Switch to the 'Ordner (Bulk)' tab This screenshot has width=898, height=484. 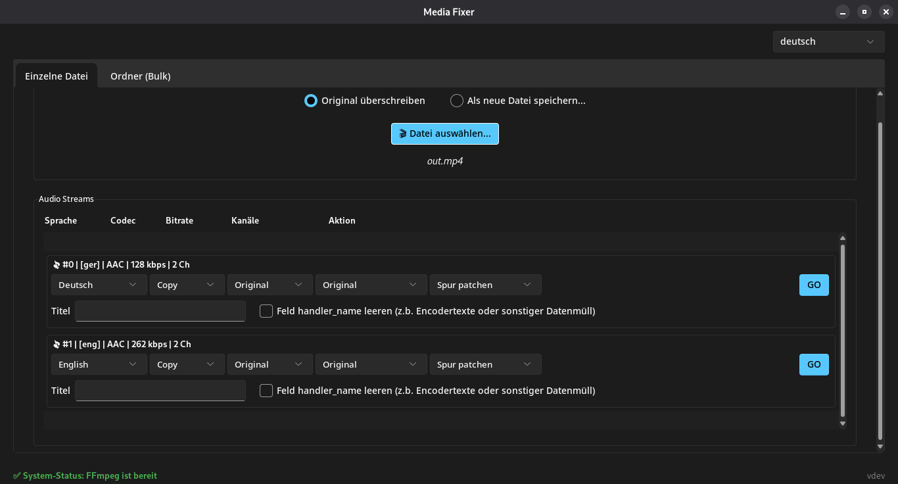tap(140, 76)
